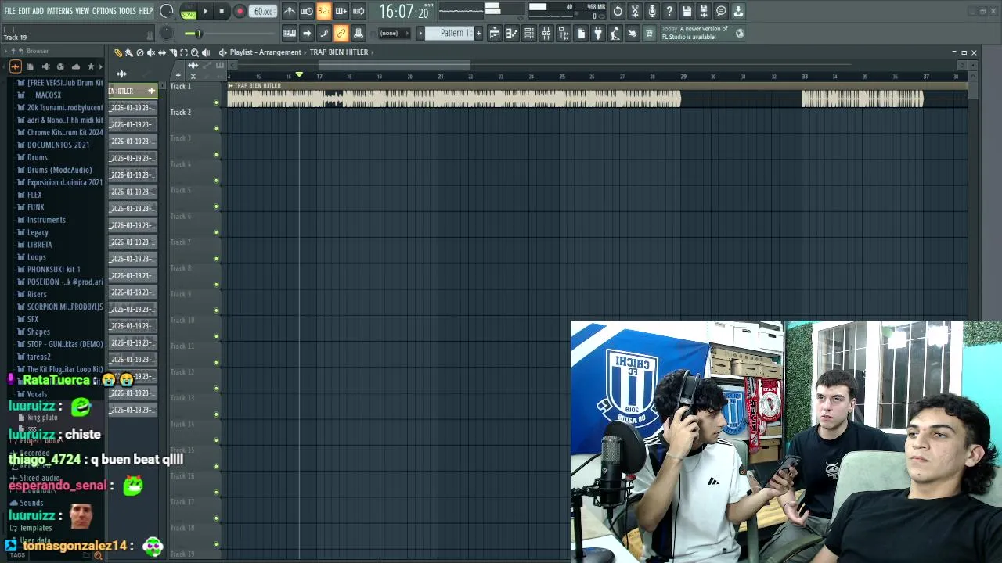Expand the Risers folder in Browser
The width and height of the screenshot is (1002, 563).
[x=37, y=295]
